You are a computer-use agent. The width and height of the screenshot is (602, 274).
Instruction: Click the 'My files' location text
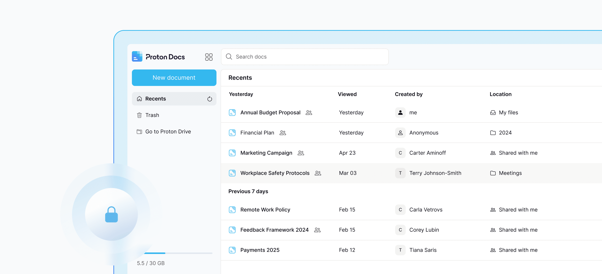tap(508, 113)
